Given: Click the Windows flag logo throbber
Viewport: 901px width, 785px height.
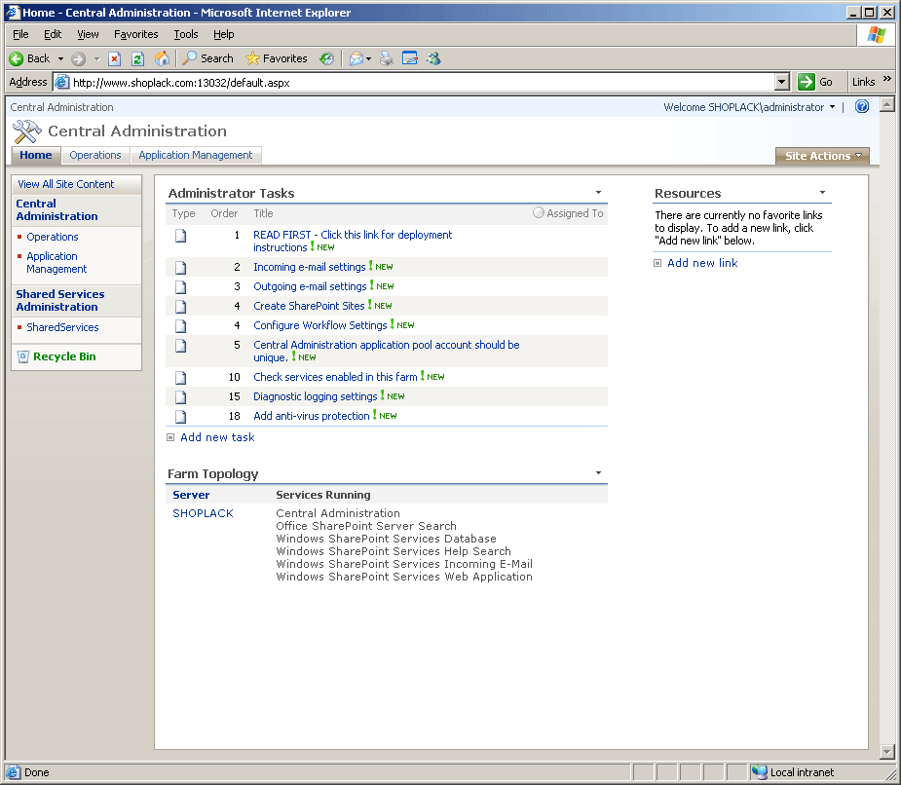Looking at the screenshot, I should tap(877, 35).
